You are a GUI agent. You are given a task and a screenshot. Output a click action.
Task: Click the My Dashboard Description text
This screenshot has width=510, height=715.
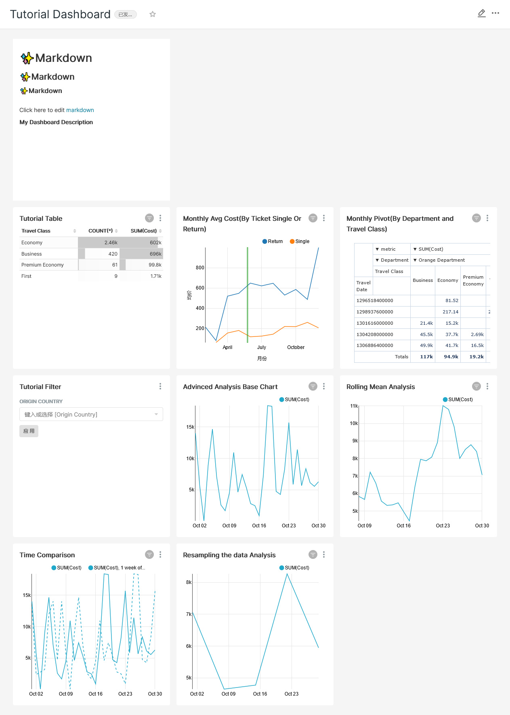click(56, 122)
